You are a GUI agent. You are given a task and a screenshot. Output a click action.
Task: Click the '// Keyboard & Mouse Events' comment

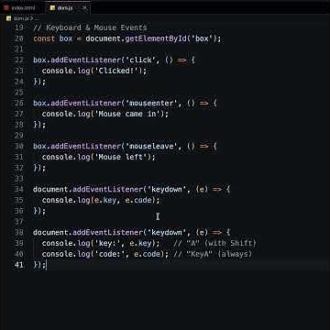click(x=90, y=27)
